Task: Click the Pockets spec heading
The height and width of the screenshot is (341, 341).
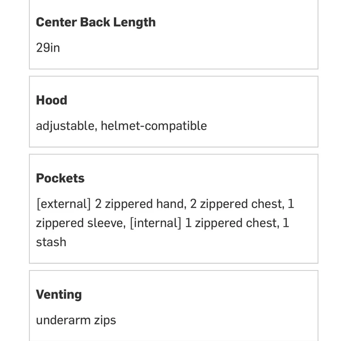Action: click(x=60, y=178)
